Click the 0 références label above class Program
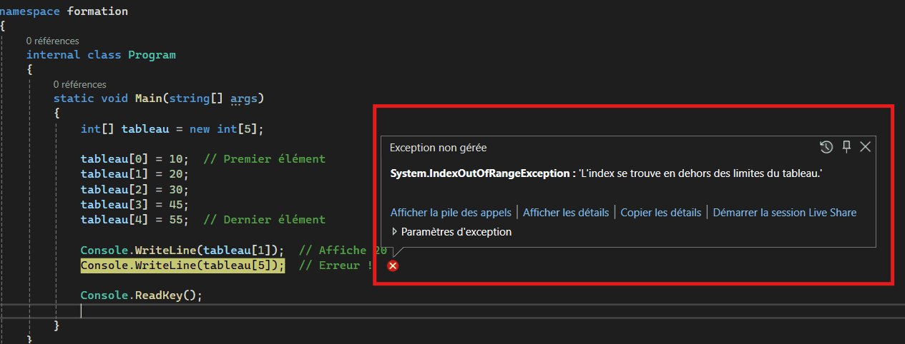This screenshot has width=905, height=344. tap(52, 41)
